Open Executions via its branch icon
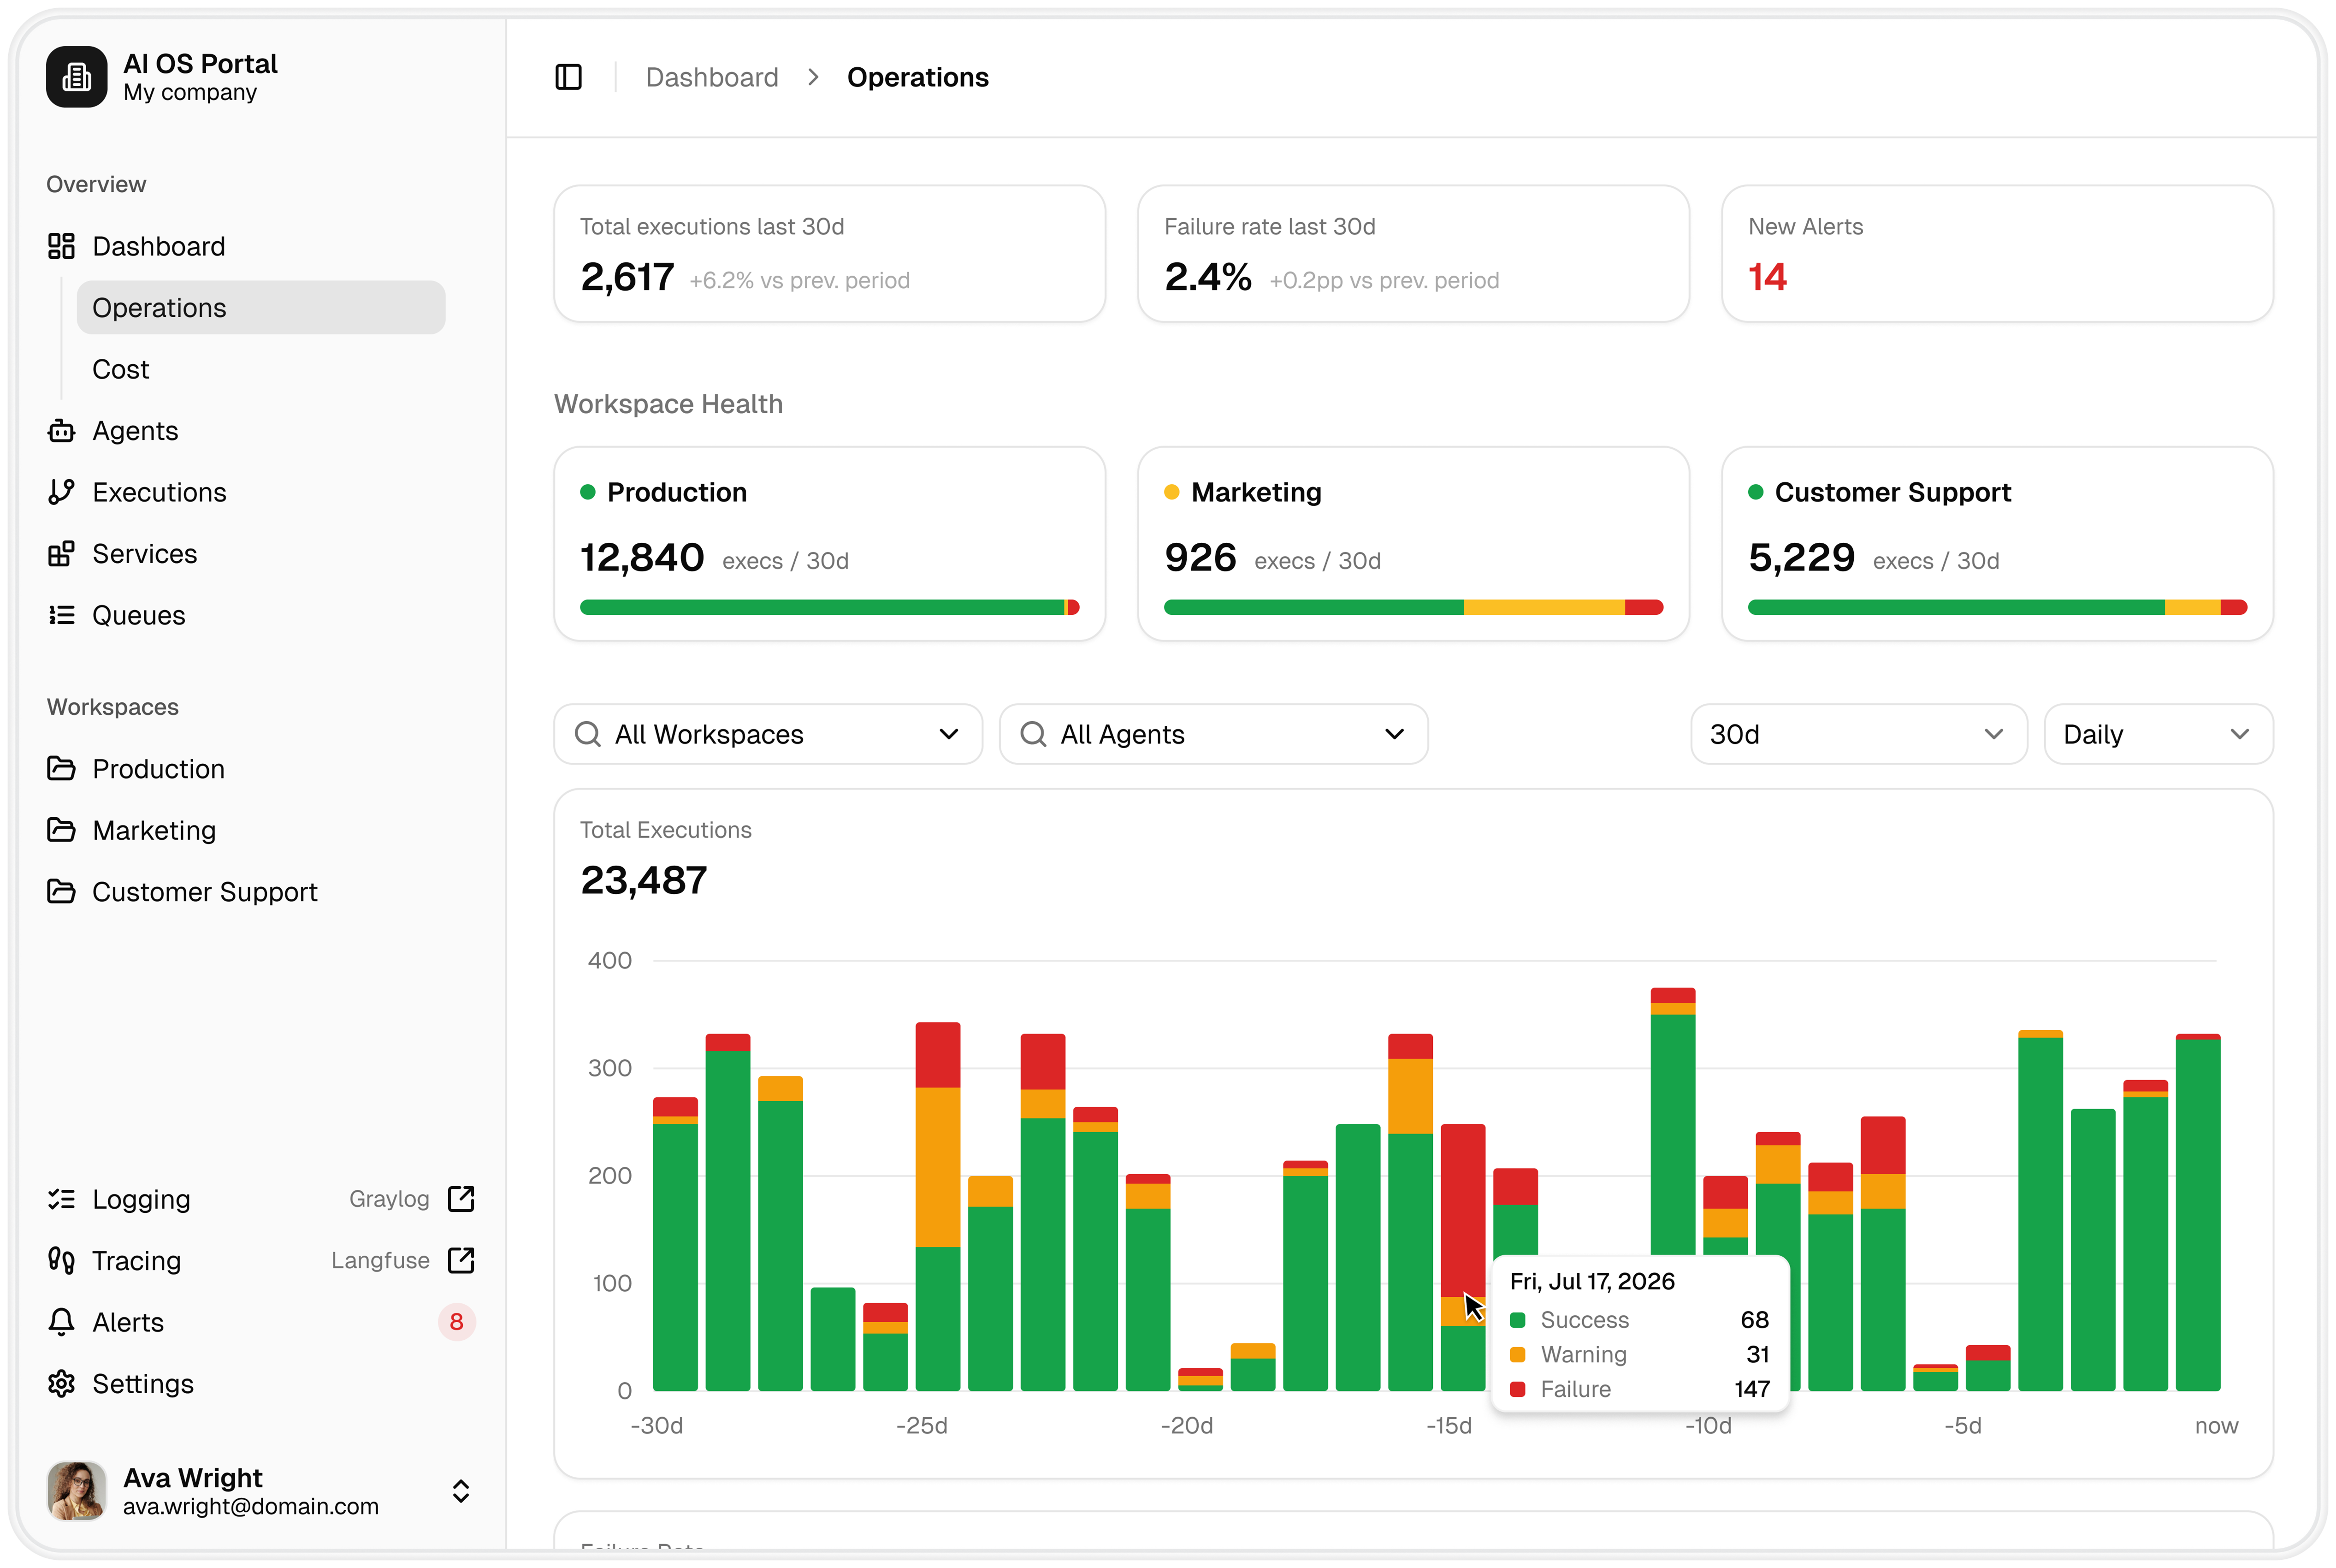The width and height of the screenshot is (2336, 1568). (x=61, y=492)
